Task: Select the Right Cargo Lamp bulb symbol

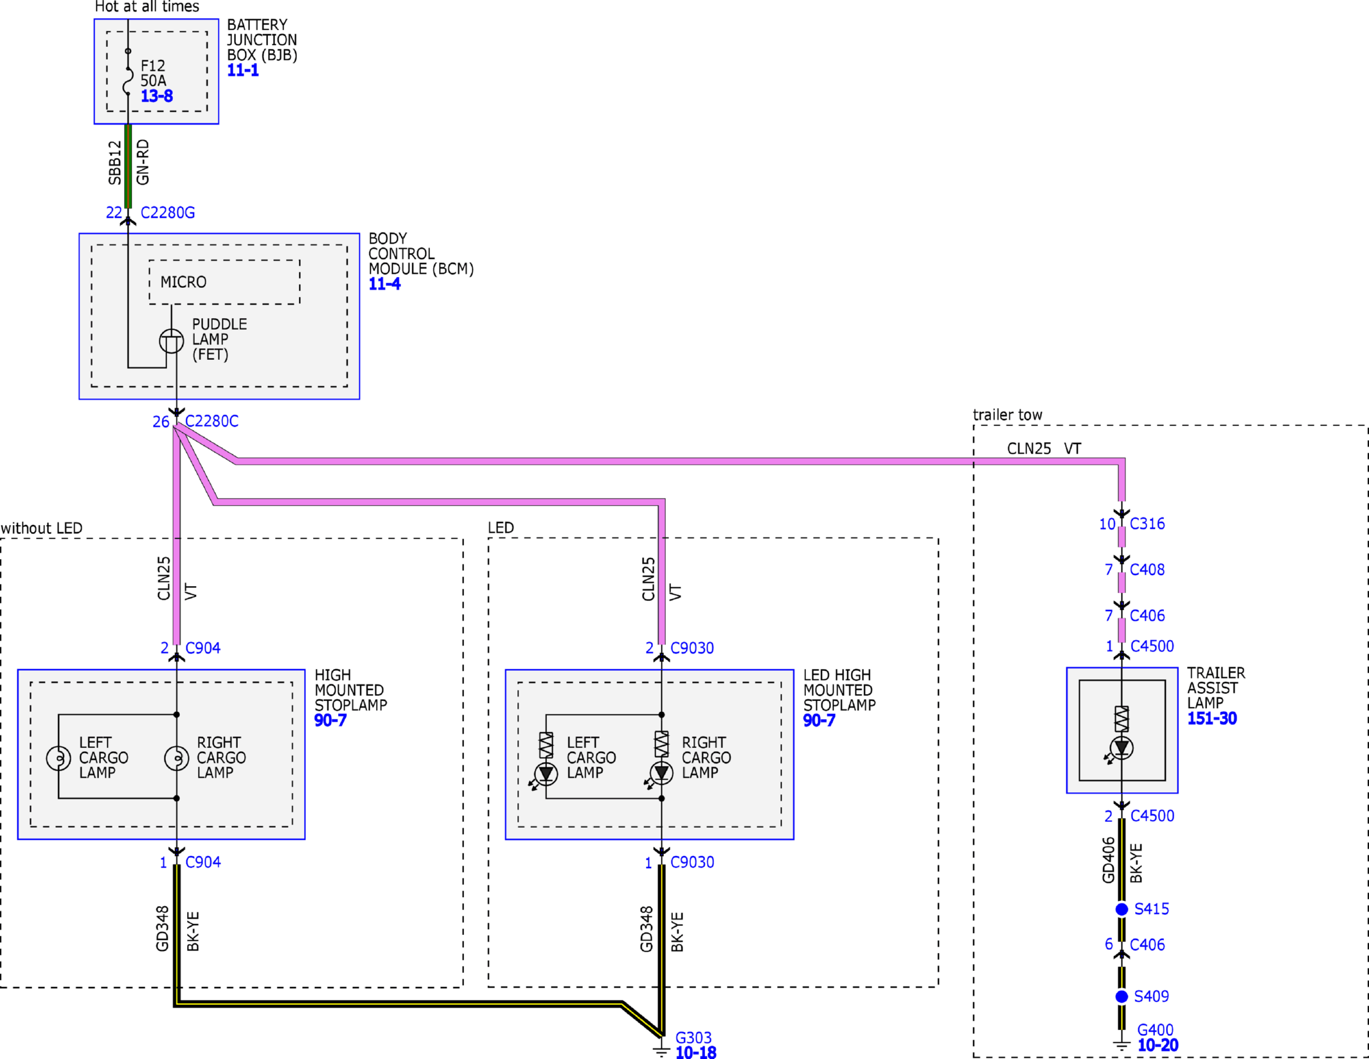Action: click(x=177, y=758)
